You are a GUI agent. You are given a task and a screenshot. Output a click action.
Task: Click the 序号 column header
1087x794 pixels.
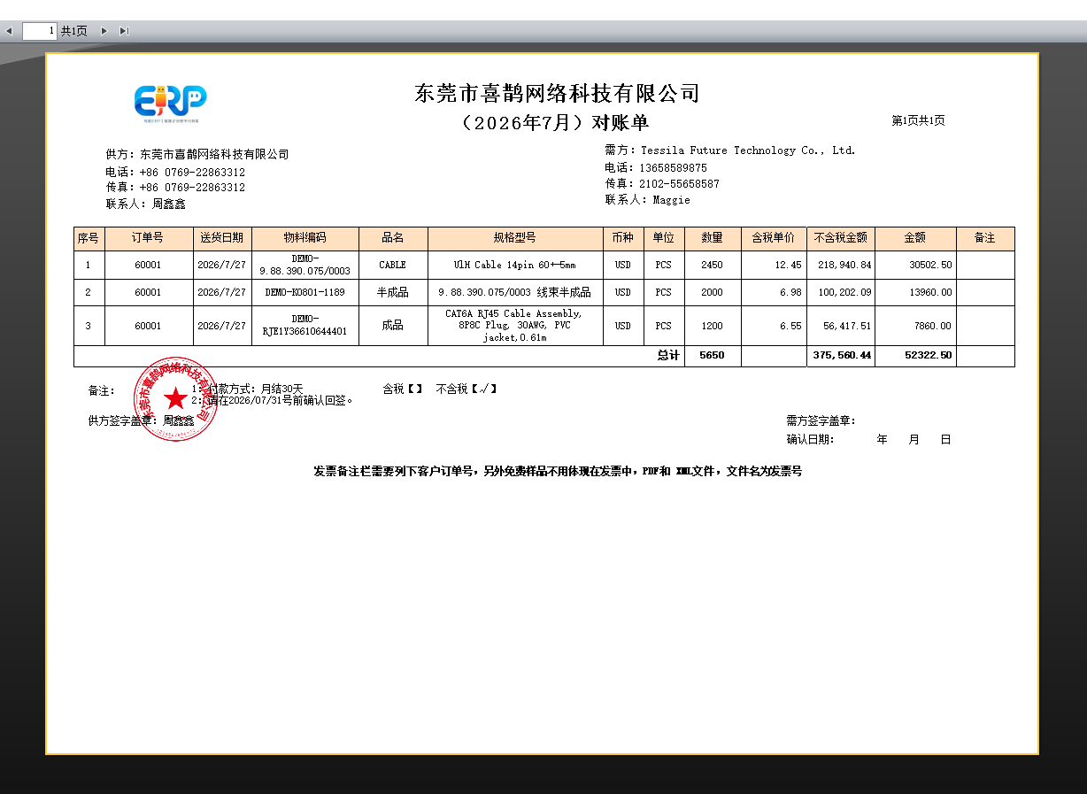pyautogui.click(x=89, y=238)
